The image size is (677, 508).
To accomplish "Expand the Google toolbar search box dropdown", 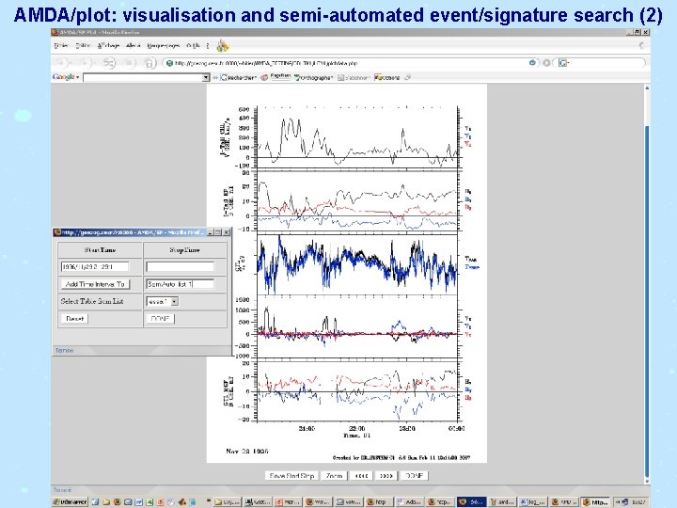I will tap(206, 77).
